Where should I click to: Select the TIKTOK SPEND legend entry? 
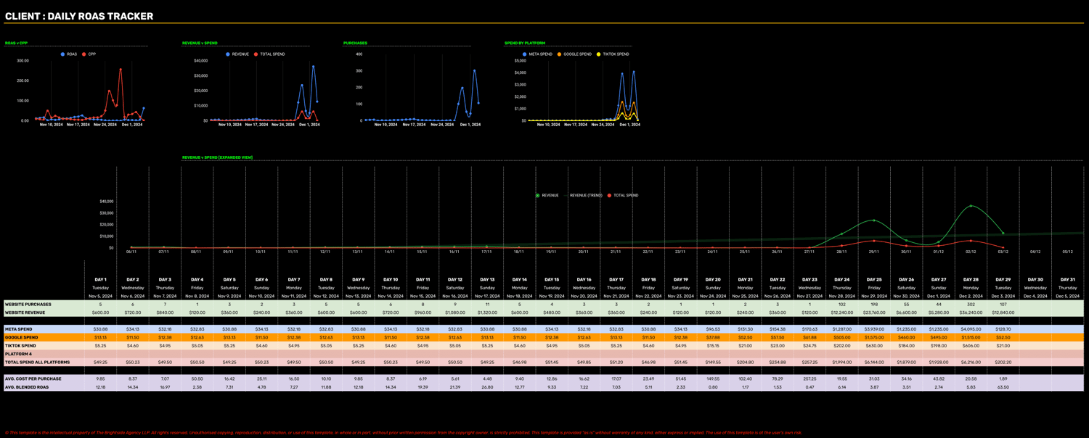613,54
